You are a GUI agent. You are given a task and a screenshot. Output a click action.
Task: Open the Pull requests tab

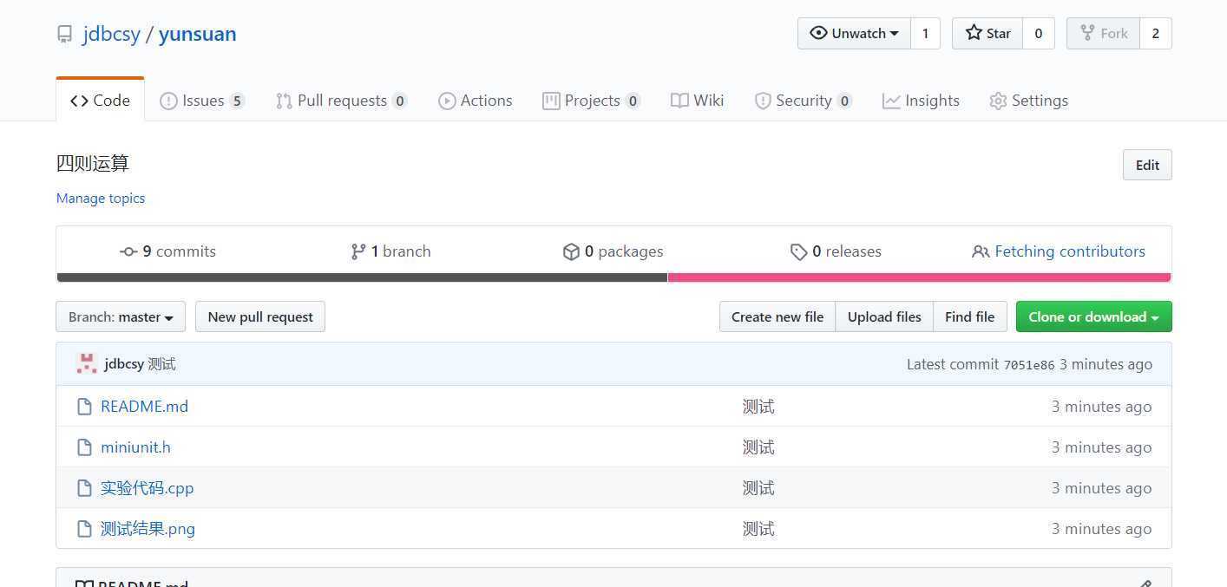(342, 101)
